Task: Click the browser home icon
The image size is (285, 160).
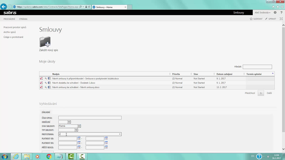Action: 273,7
